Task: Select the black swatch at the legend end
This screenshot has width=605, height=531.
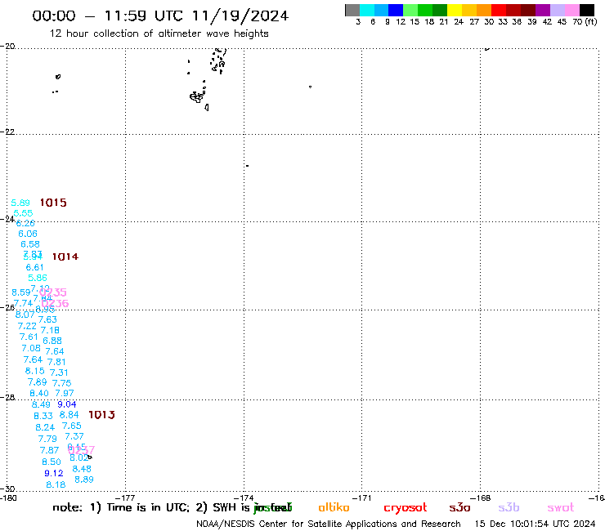Action: click(x=587, y=10)
